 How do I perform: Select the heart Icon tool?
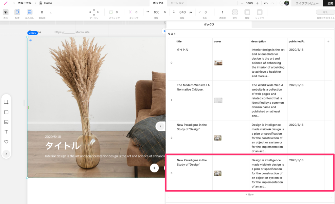tap(6, 142)
